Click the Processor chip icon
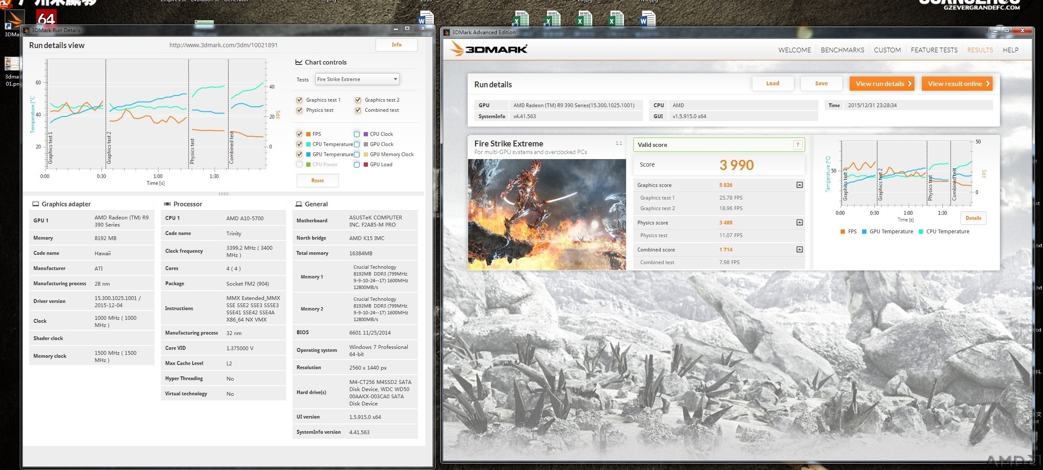This screenshot has width=1043, height=470. coord(167,204)
